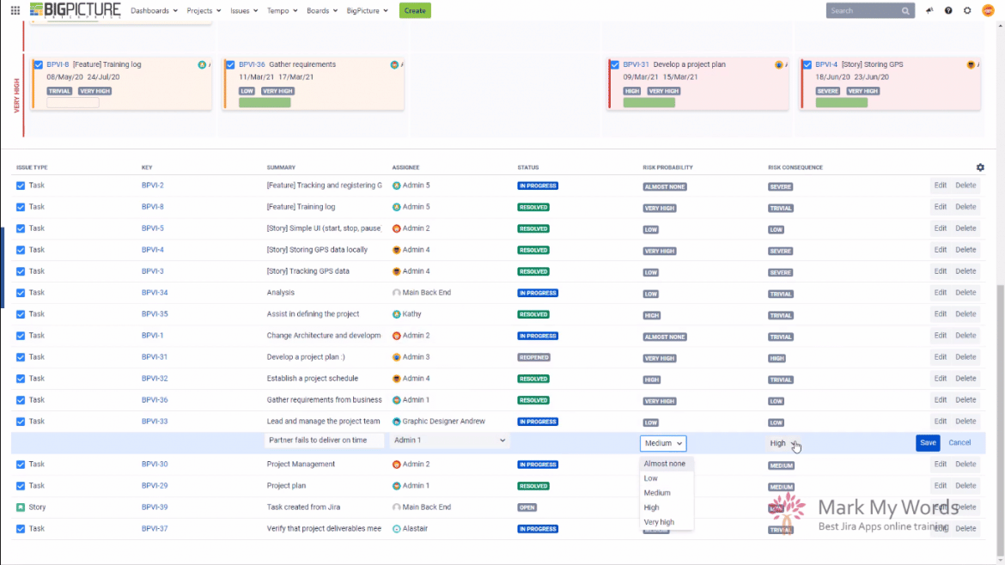The image size is (1005, 565).
Task: Select Almost none from probability list
Action: (666, 464)
